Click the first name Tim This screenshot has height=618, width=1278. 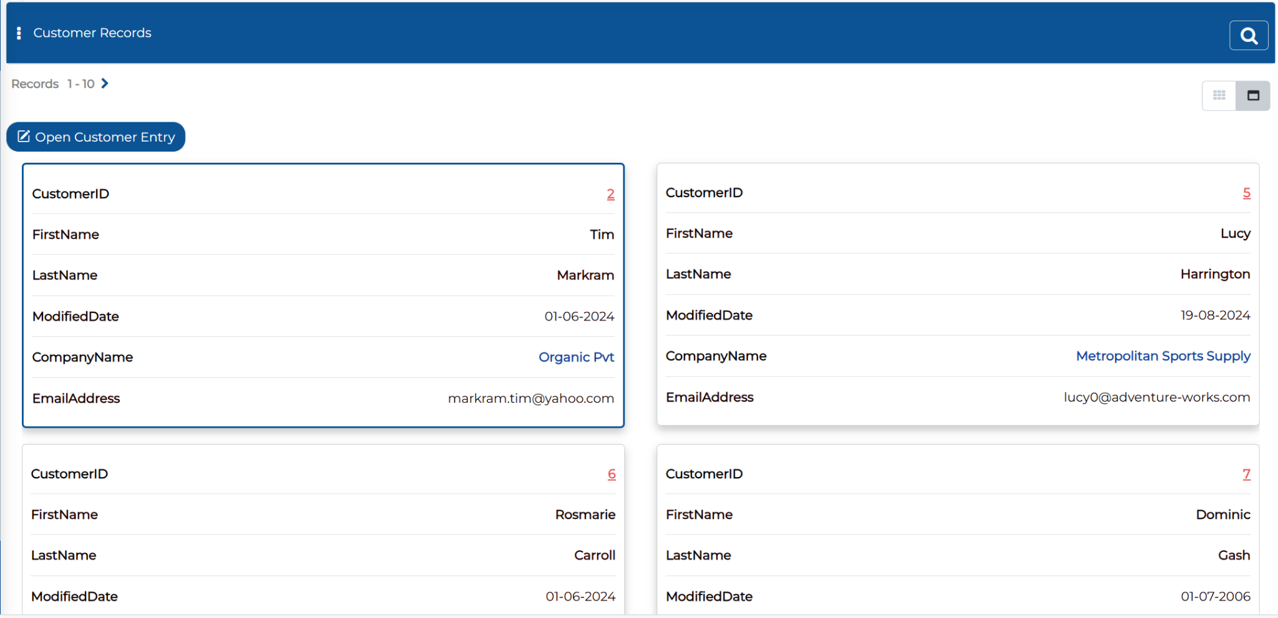(x=602, y=234)
